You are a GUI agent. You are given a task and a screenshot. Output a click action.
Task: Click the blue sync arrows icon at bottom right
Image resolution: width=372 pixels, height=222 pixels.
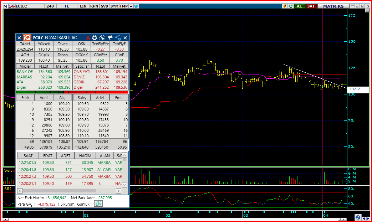click(358, 217)
